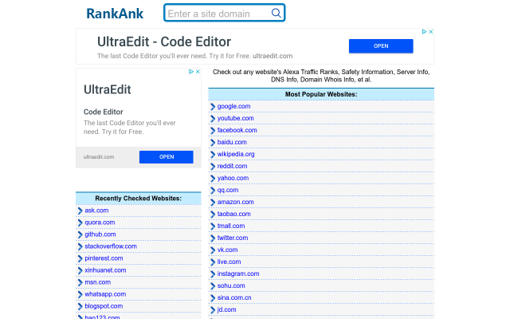
Task: Open stackoverflow.com in recently checked list
Action: [x=111, y=246]
